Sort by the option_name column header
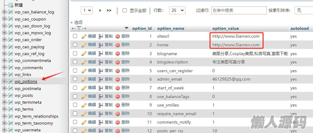The image size is (313, 133). 171,28
